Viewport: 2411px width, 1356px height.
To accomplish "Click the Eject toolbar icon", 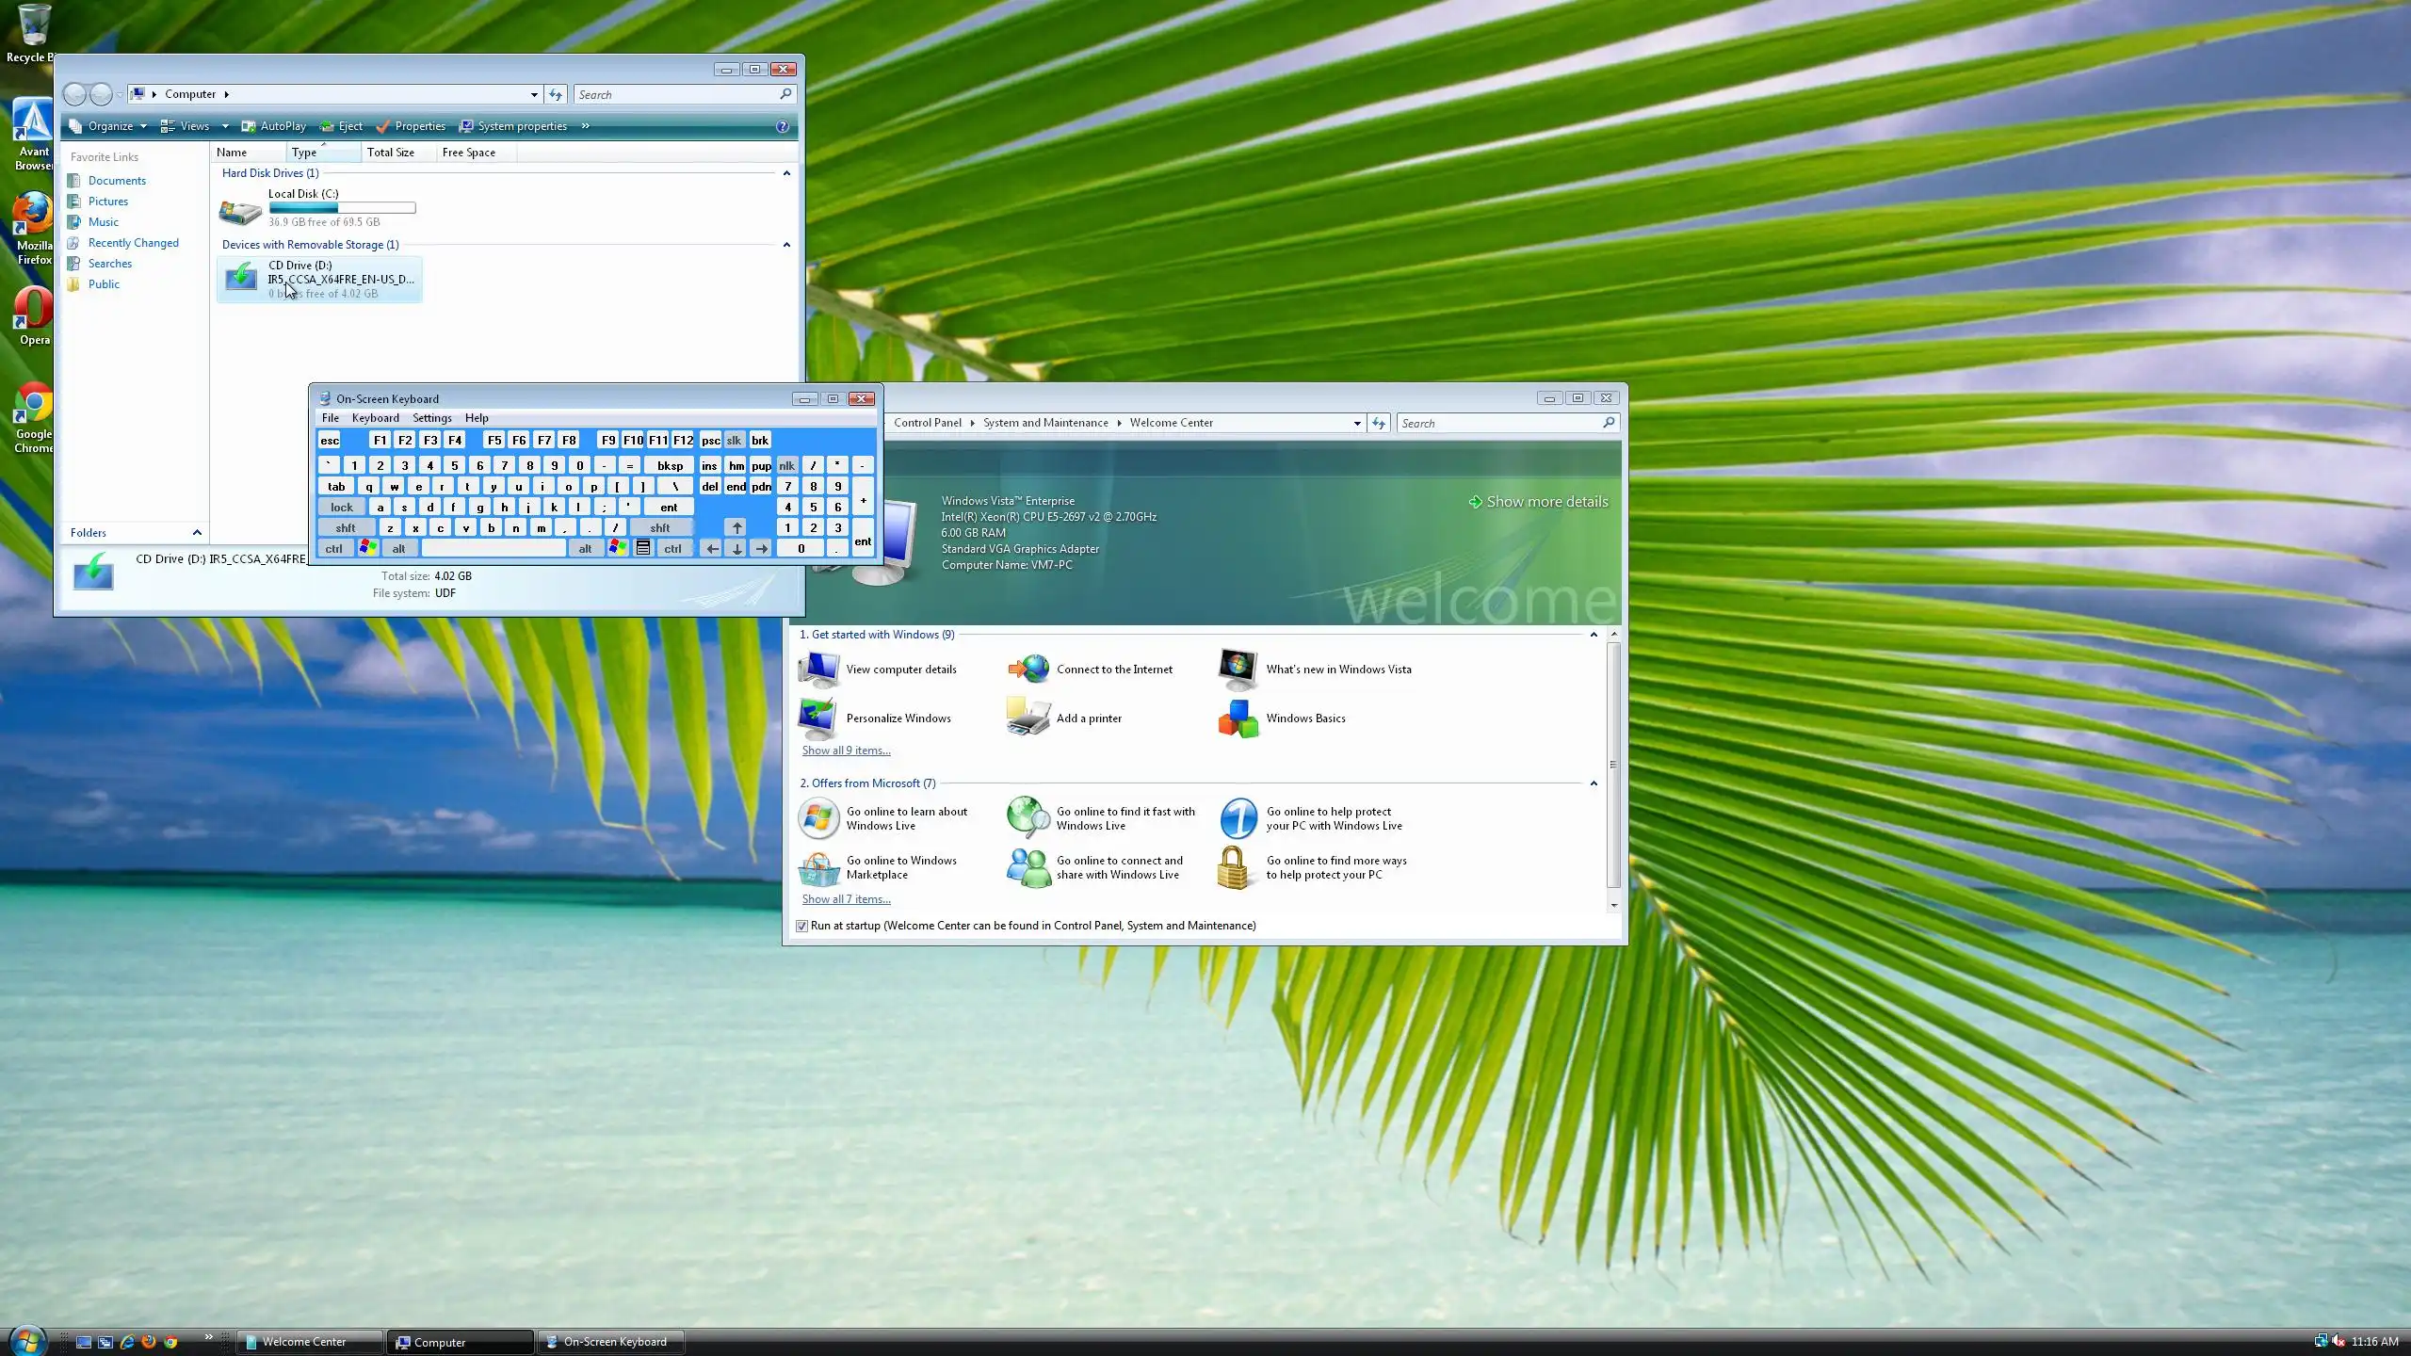I will (x=327, y=126).
